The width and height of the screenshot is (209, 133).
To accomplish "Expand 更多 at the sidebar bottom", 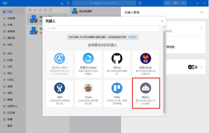I will (x=10, y=125).
